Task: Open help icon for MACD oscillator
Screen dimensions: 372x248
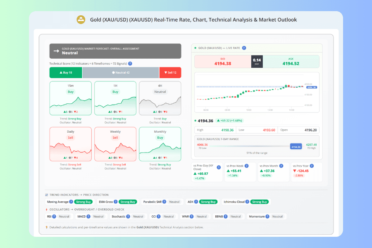Action: pos(88,217)
